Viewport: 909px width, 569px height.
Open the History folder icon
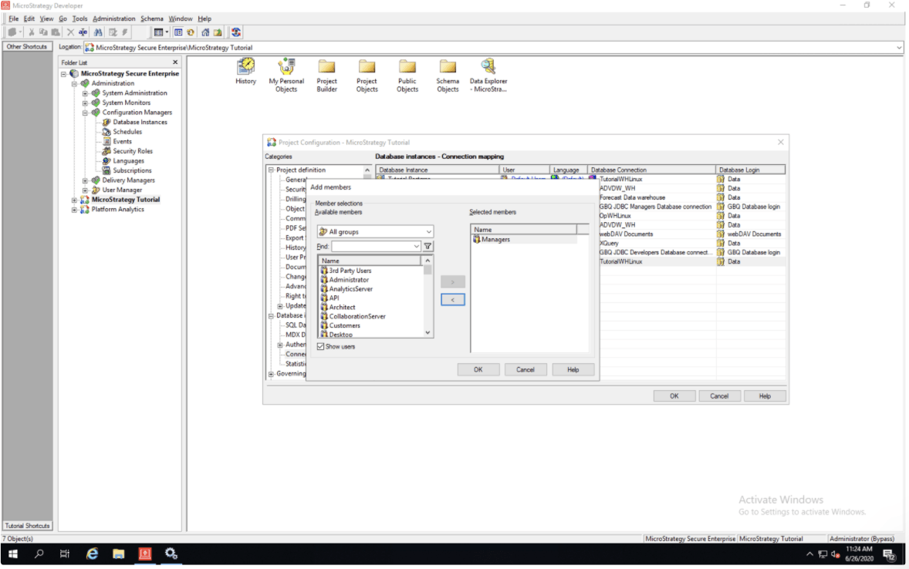pos(245,68)
